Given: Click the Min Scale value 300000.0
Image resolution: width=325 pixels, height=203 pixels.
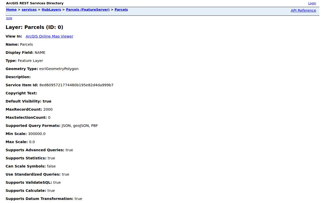Looking at the screenshot, I should [37, 134].
